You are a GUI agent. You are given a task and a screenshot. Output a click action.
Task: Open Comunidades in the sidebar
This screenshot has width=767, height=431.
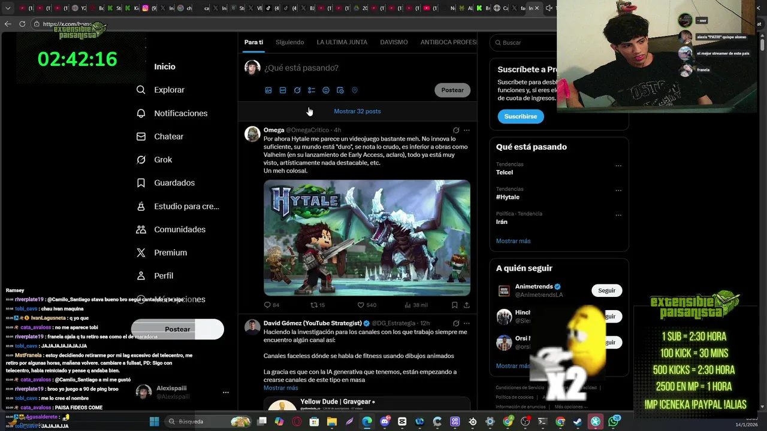pos(171,229)
